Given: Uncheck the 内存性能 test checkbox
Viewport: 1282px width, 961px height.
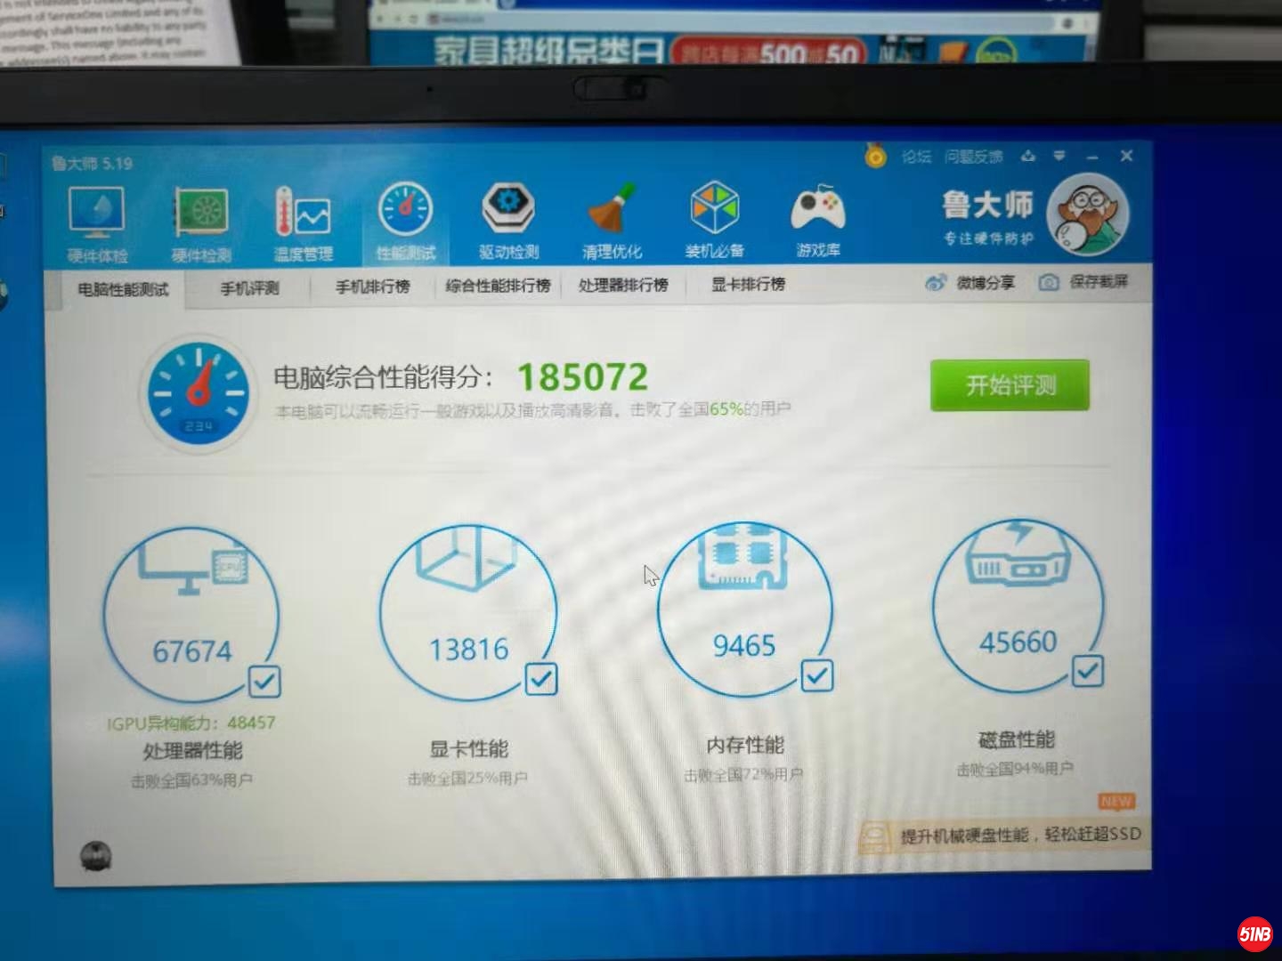Looking at the screenshot, I should pos(816,675).
